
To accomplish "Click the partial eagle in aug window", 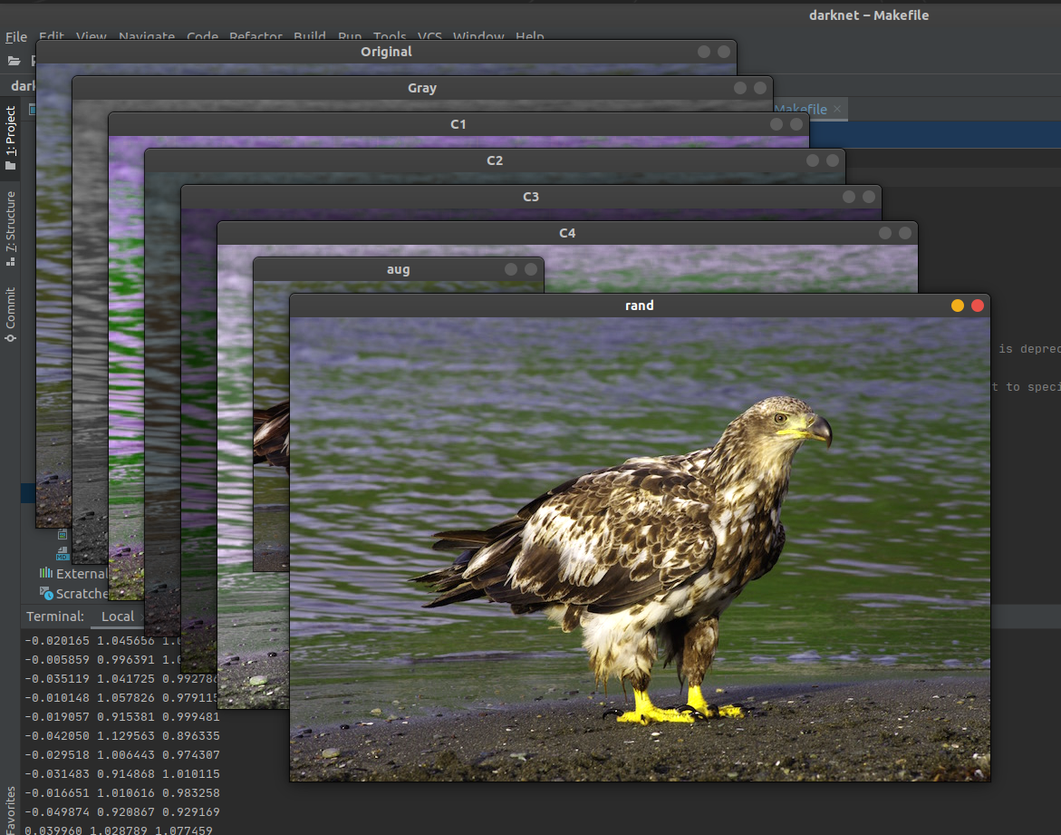I will pos(271,433).
